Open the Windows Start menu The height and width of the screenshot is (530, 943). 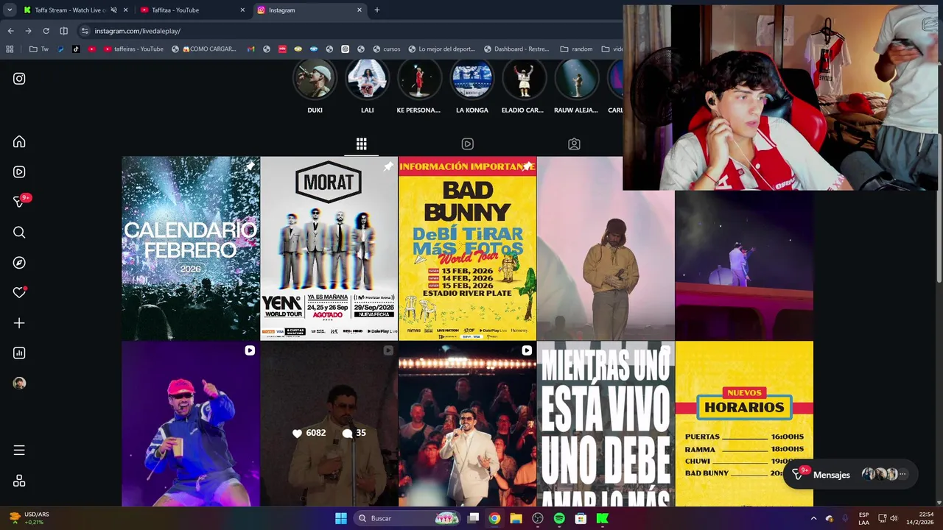click(341, 518)
